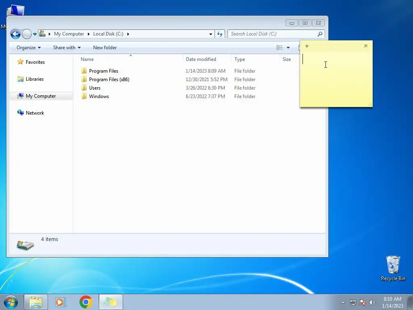Switch to Sticky Notes taskbar button
The width and height of the screenshot is (413, 310).
(x=111, y=302)
